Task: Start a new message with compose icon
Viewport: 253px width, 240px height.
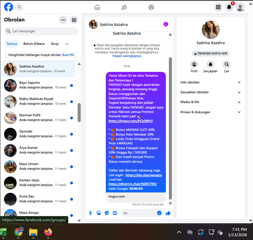Action: click(74, 20)
